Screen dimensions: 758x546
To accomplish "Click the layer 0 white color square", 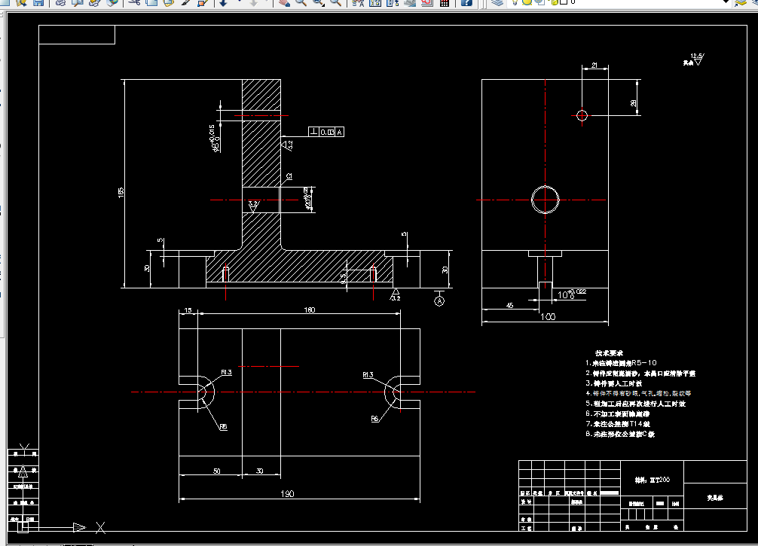I will tap(564, 2).
